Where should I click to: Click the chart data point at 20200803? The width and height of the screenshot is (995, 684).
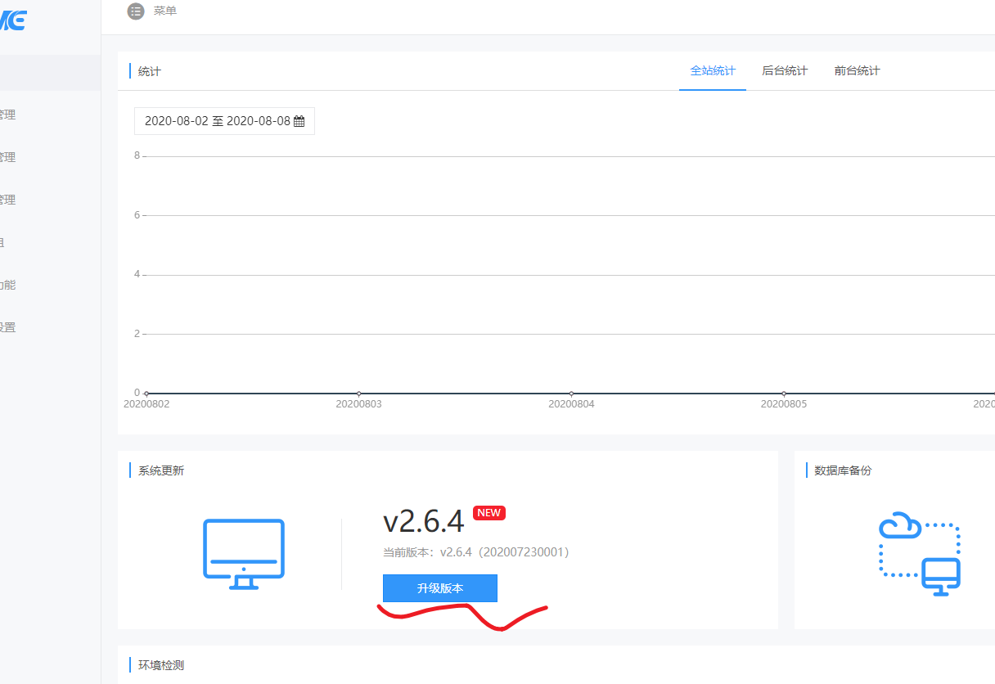coord(358,394)
